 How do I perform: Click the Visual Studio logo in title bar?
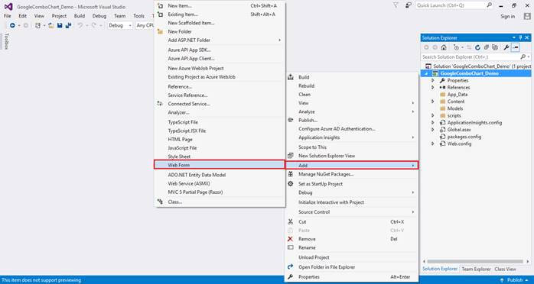8,6
